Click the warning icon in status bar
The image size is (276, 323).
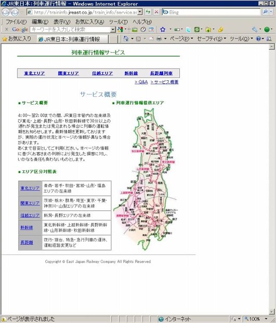(x=4, y=319)
